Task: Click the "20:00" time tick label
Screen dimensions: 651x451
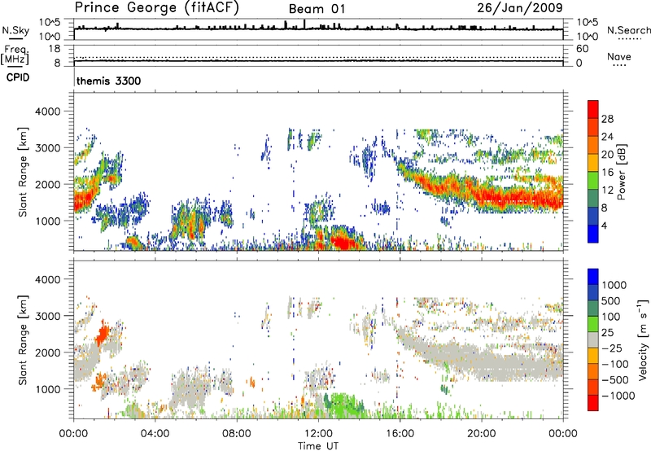Action: [482, 434]
